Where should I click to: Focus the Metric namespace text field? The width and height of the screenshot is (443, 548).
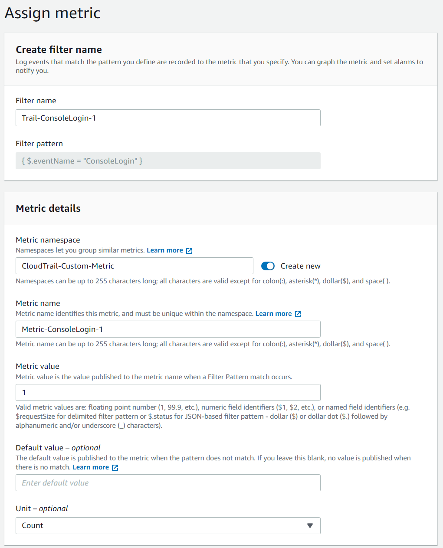point(134,266)
